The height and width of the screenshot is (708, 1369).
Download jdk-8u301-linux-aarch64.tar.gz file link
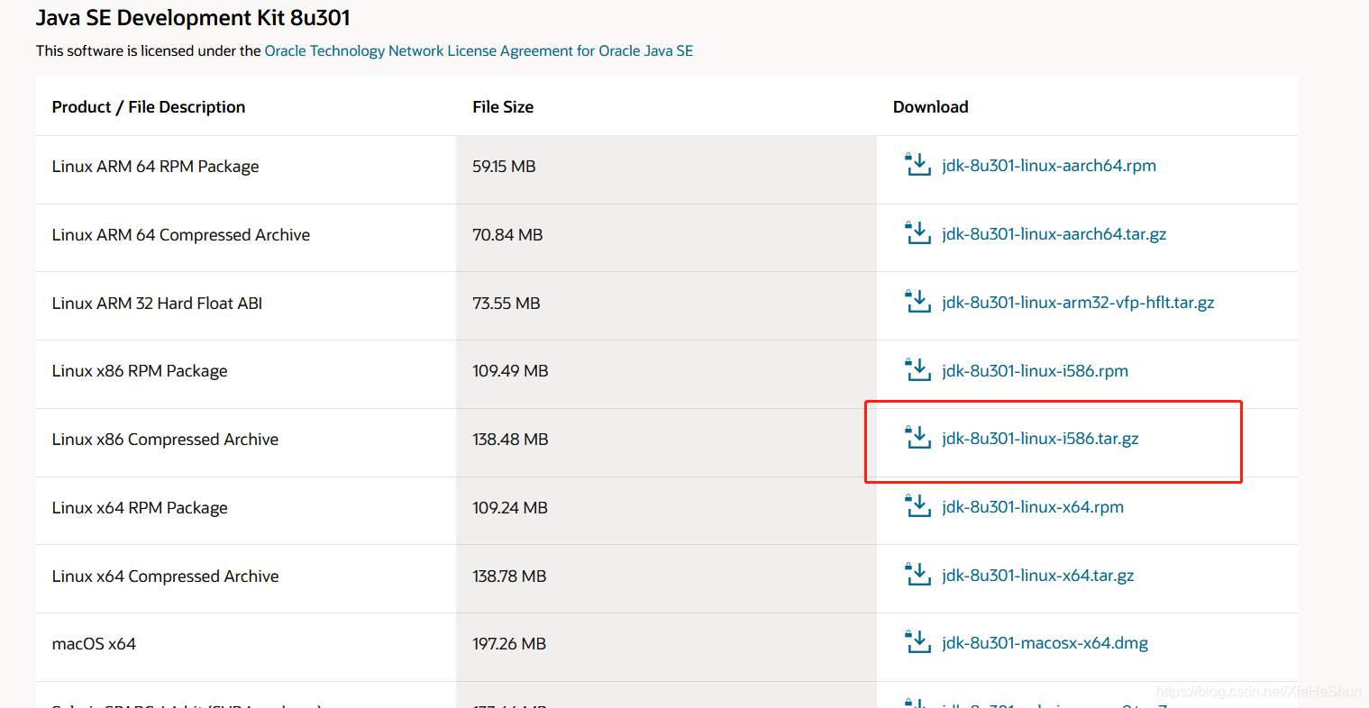[1054, 234]
